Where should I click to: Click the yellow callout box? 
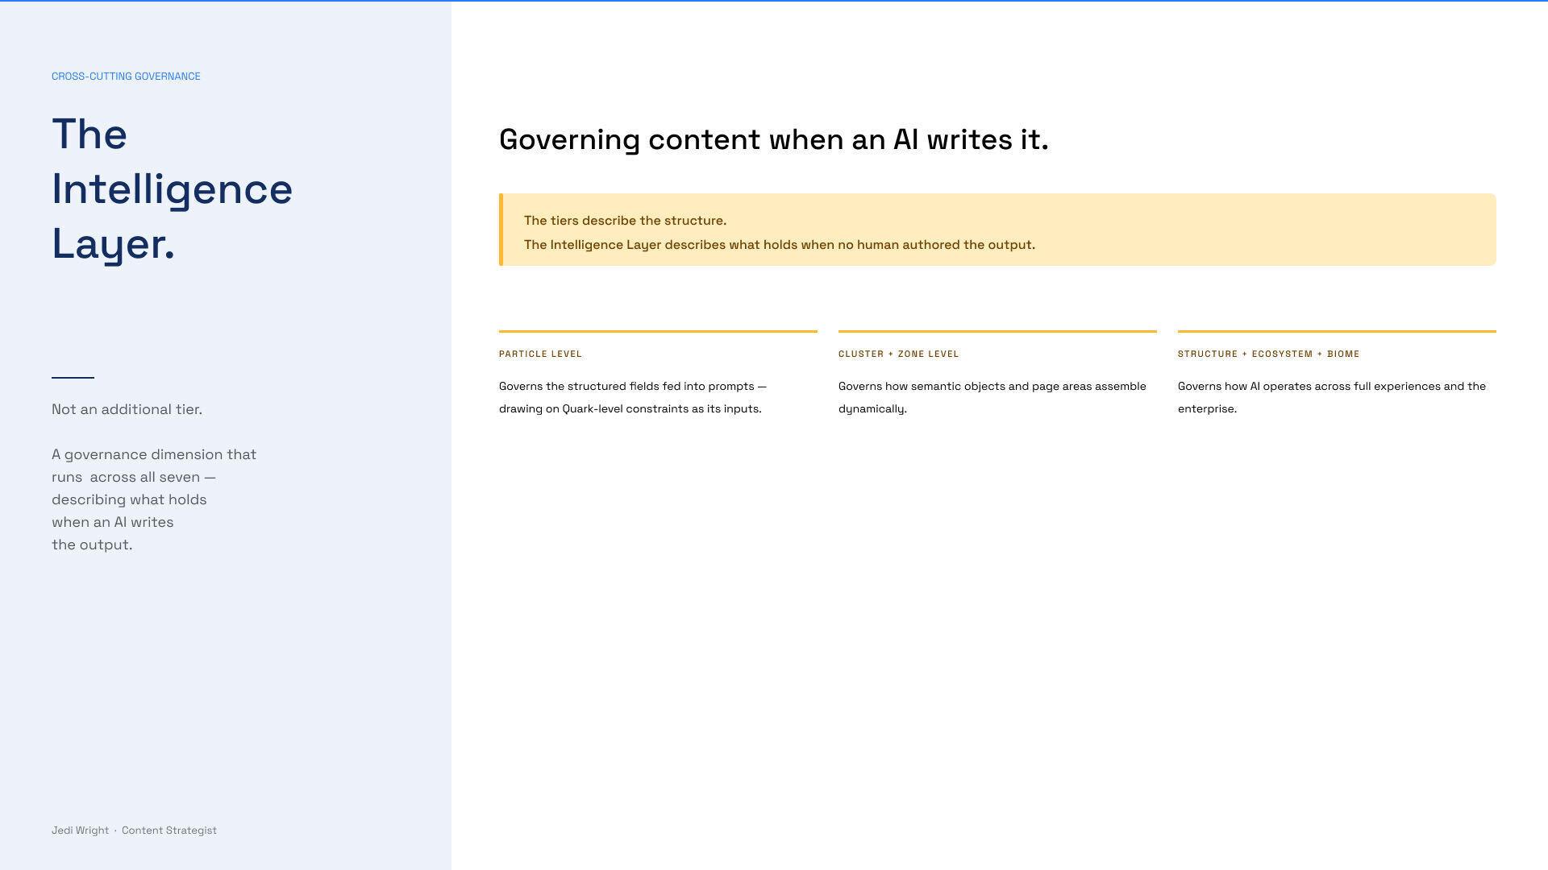point(997,230)
